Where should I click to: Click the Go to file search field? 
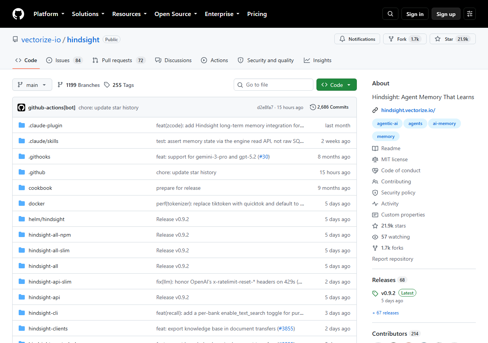pyautogui.click(x=273, y=85)
